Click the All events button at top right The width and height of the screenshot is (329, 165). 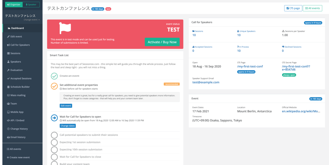click(x=312, y=8)
